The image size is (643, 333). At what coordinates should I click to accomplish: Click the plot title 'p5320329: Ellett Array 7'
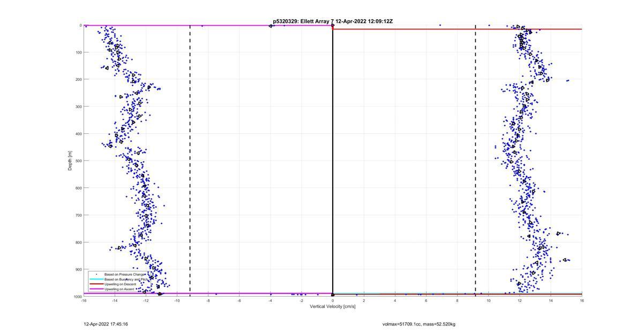tap(303, 21)
